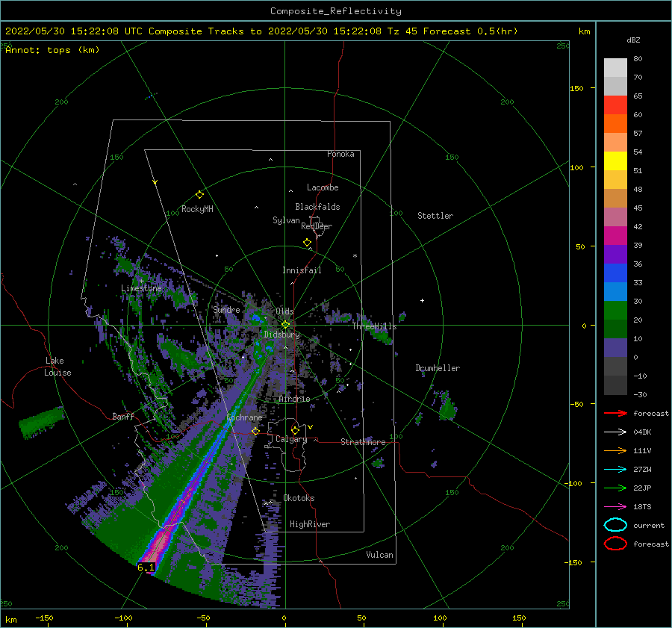This screenshot has width=672, height=628.
Task: Click the yellow diamond marker near RockyMH
Action: coord(199,195)
